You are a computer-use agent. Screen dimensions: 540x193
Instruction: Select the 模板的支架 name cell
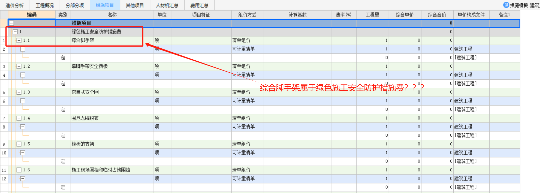[112, 144]
